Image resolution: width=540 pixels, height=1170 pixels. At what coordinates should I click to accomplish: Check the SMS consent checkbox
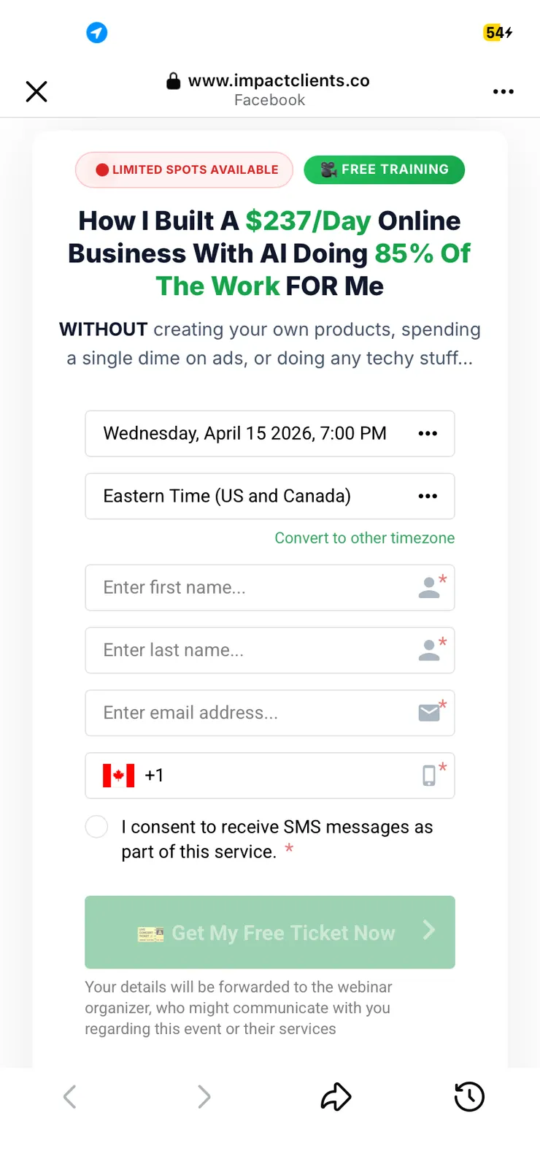point(97,827)
